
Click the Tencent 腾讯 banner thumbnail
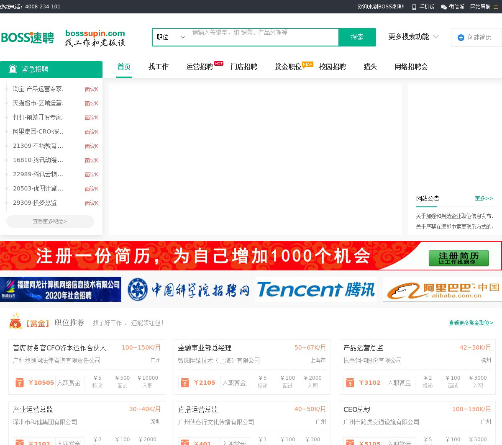[316, 289]
